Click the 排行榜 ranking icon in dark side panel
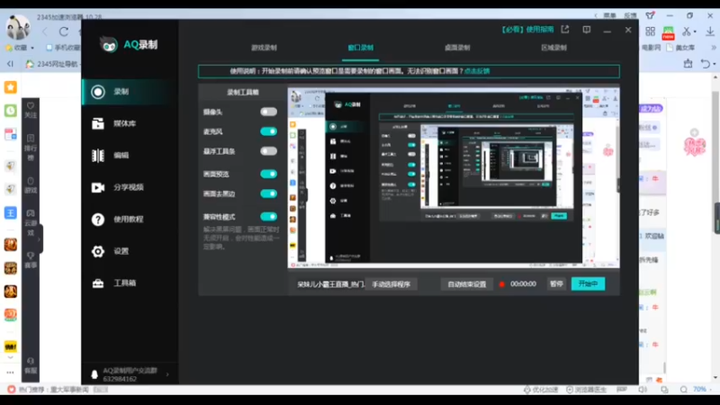 coord(31,139)
